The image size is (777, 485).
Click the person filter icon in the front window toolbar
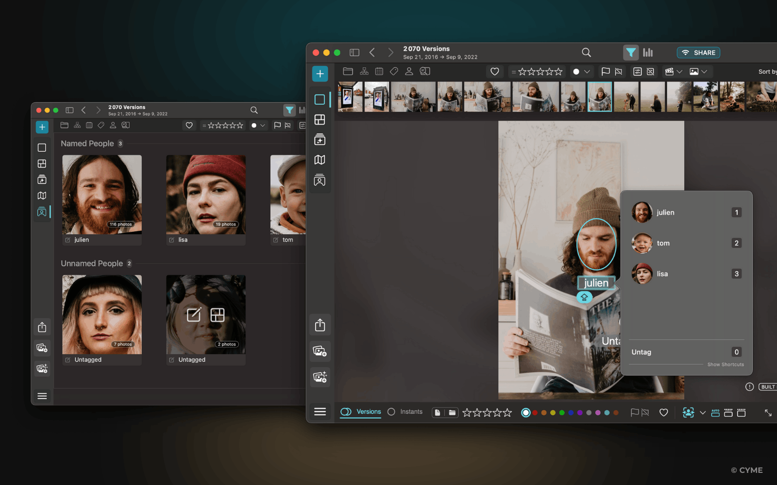[x=409, y=71]
